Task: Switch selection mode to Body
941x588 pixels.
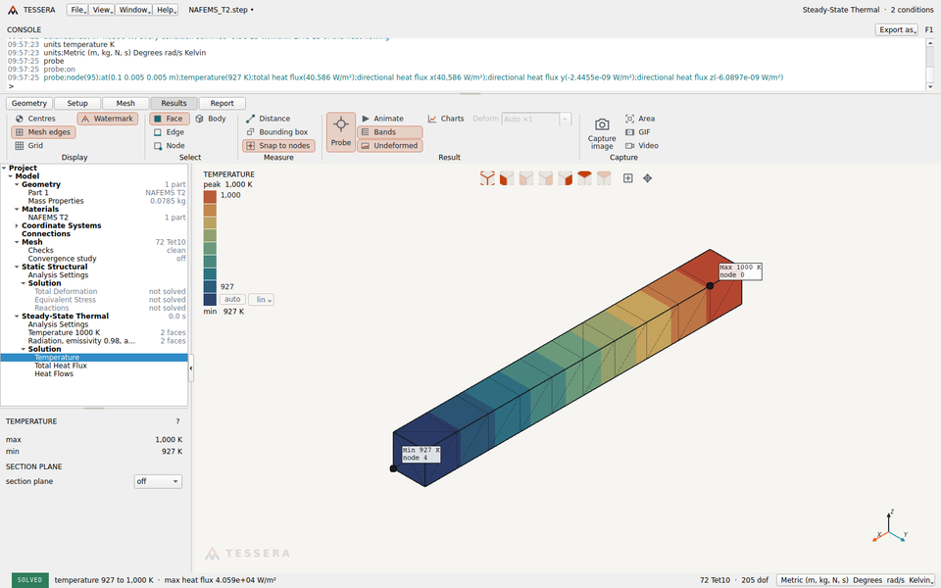Action: [x=211, y=119]
